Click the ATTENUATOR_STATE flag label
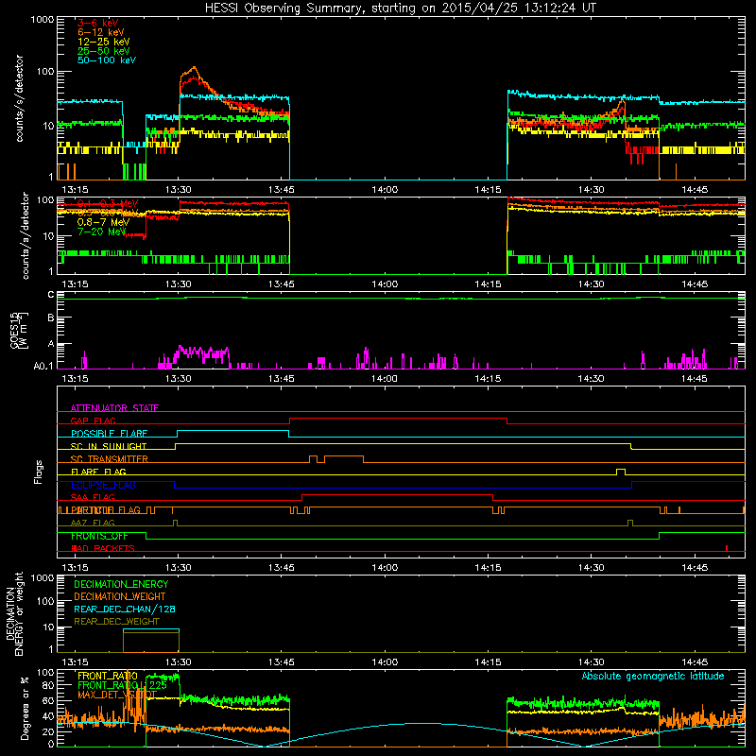The height and width of the screenshot is (756, 756). click(x=114, y=408)
